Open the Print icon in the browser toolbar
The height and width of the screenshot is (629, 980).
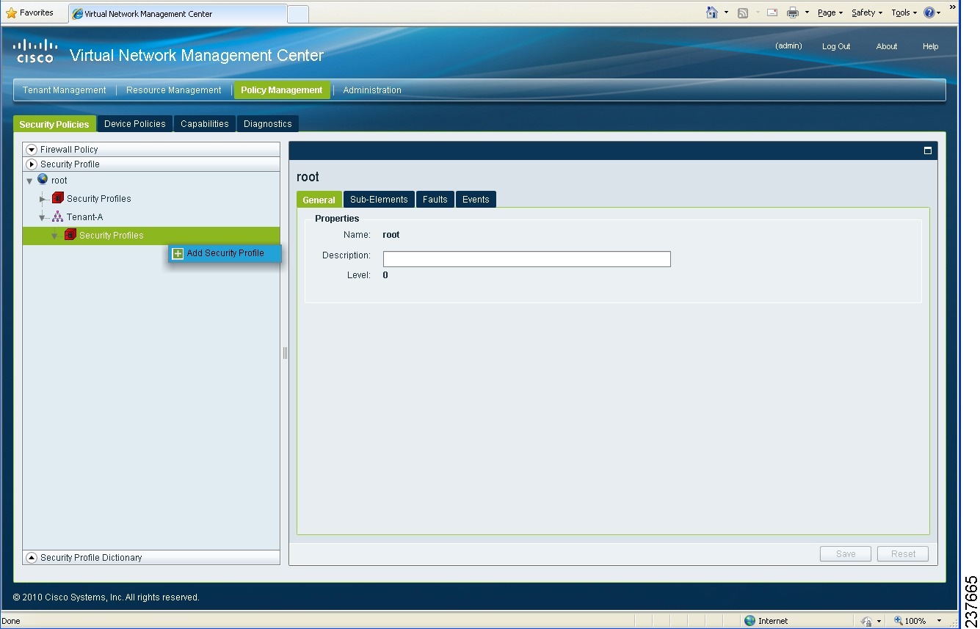pyautogui.click(x=791, y=12)
